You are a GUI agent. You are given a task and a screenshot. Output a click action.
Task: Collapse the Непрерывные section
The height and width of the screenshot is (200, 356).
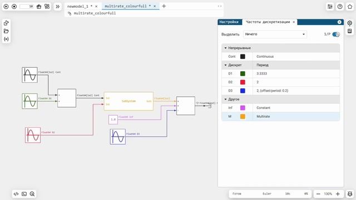click(225, 48)
